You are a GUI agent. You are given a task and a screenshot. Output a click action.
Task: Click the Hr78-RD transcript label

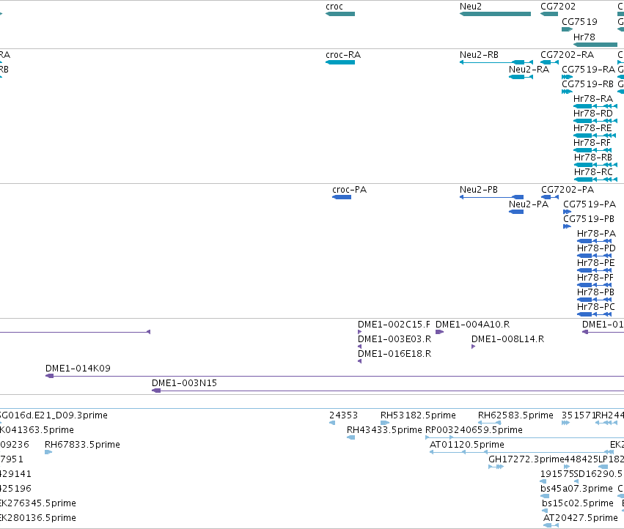[x=593, y=114]
